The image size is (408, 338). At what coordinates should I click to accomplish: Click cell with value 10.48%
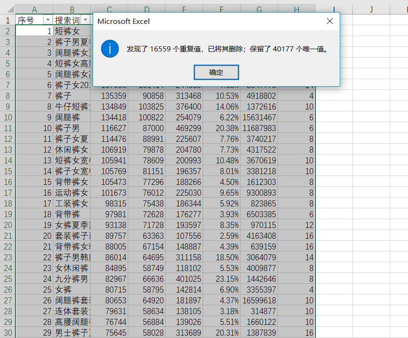[x=222, y=161]
